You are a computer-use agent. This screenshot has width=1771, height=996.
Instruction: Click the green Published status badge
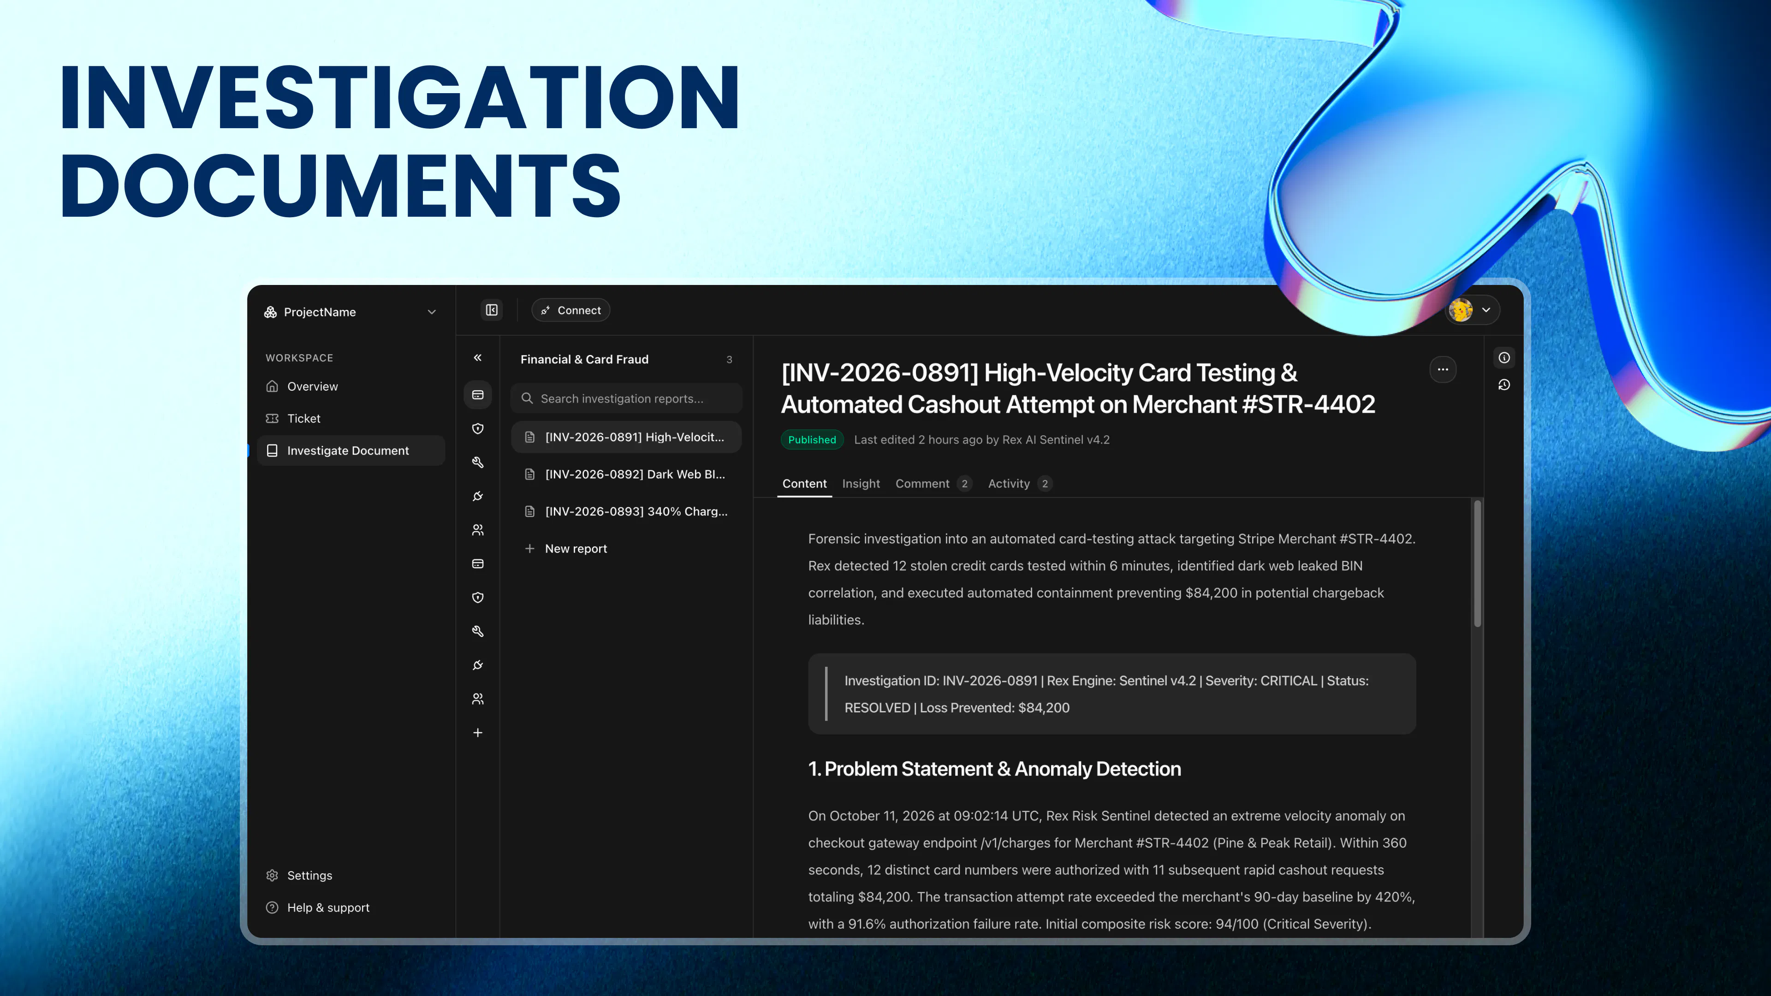(x=812, y=440)
